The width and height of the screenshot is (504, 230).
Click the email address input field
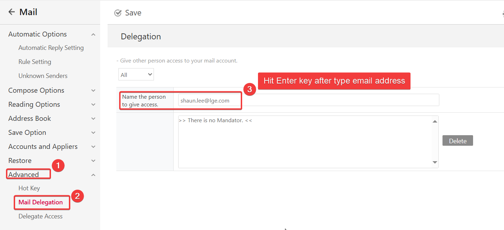[308, 100]
